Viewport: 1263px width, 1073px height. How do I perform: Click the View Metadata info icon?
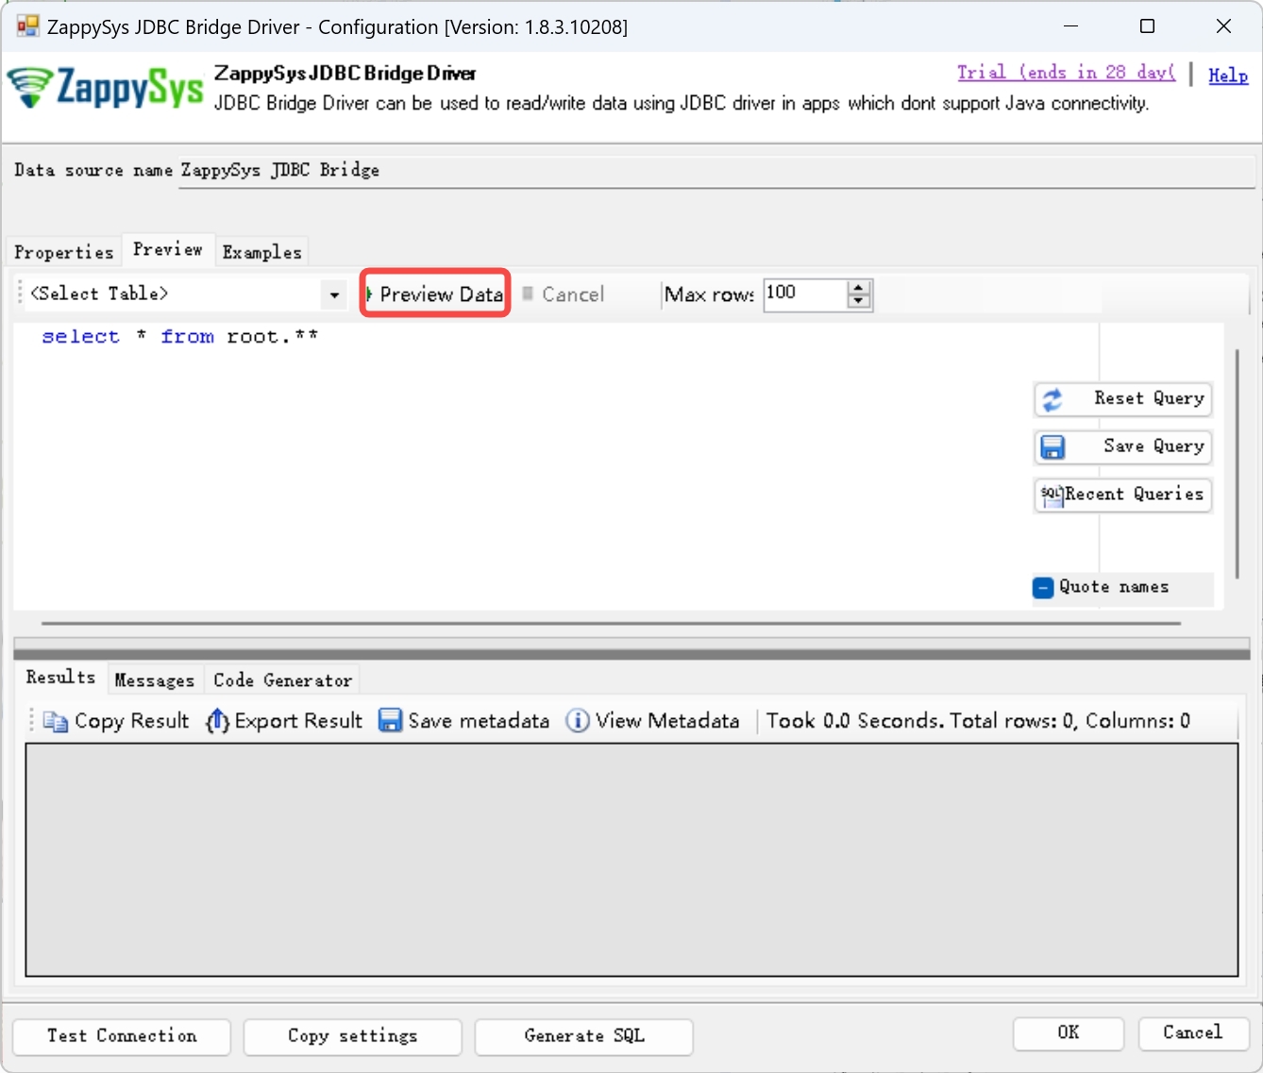coord(577,721)
